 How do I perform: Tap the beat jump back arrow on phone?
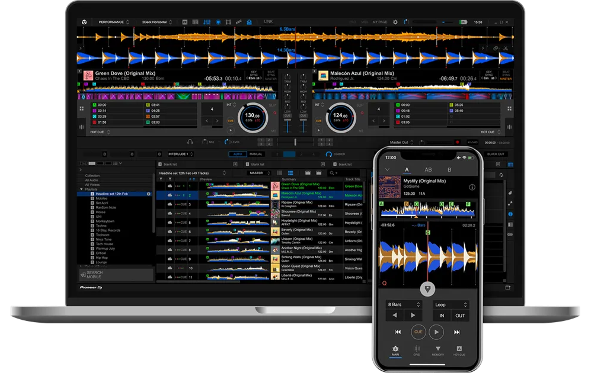[395, 316]
